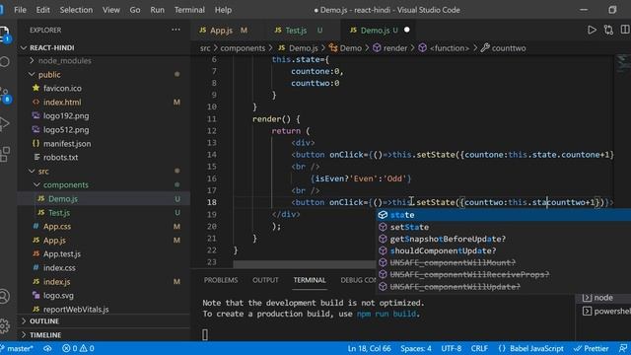Click the master branch indicator

pyautogui.click(x=17, y=348)
